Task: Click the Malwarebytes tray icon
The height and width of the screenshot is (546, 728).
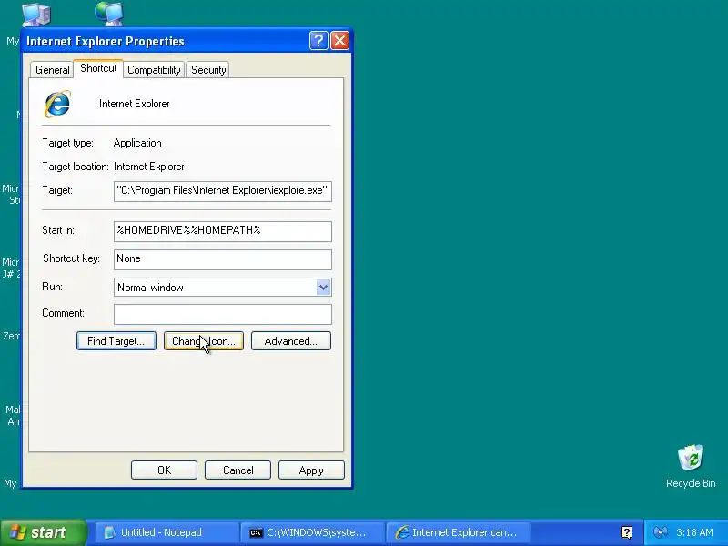Action: coord(661,532)
